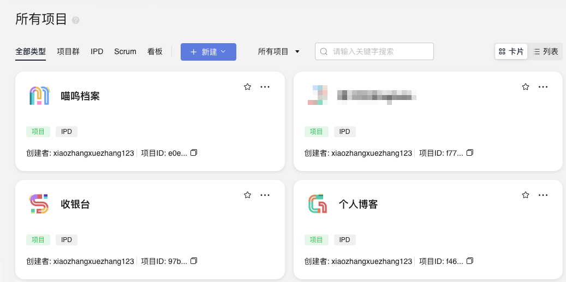Copy project ID e0e... of 喵呜档案
This screenshot has height=282, width=566.
pyautogui.click(x=194, y=152)
